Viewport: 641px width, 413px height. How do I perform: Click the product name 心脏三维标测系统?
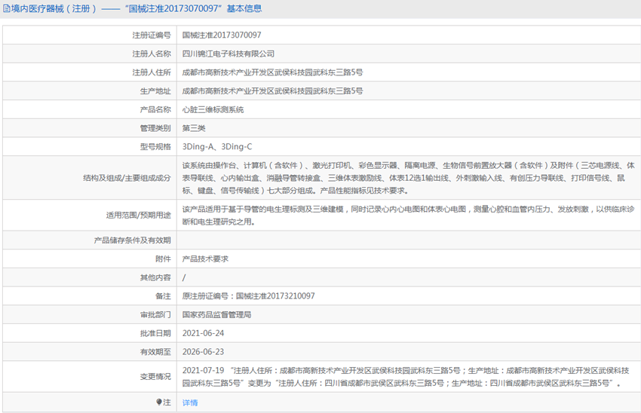[213, 109]
